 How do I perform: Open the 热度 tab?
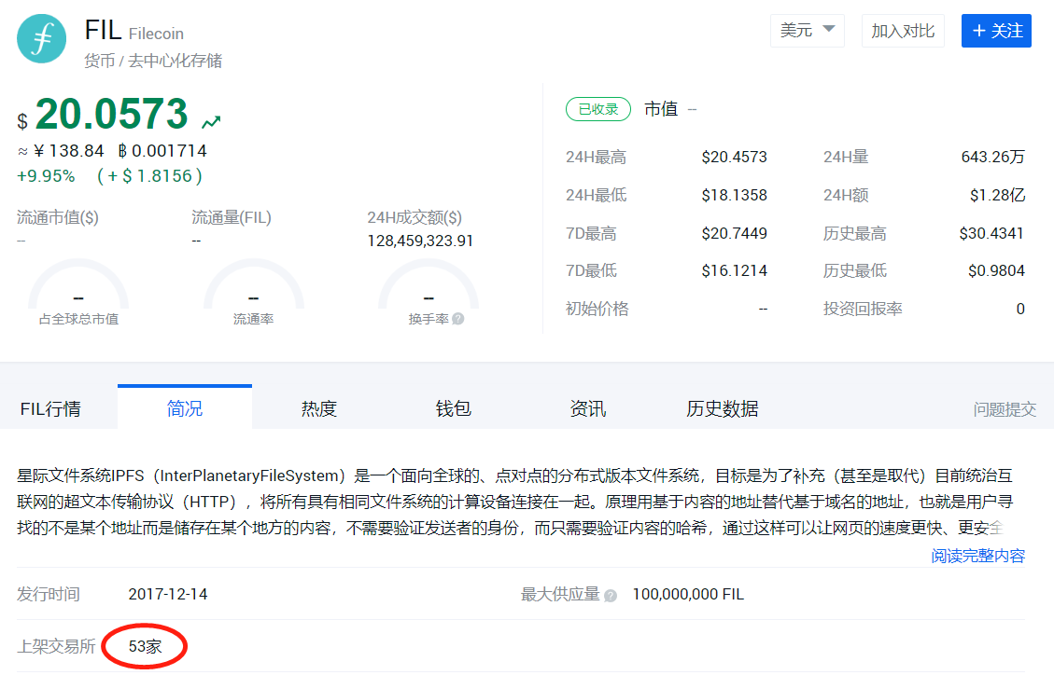click(319, 408)
